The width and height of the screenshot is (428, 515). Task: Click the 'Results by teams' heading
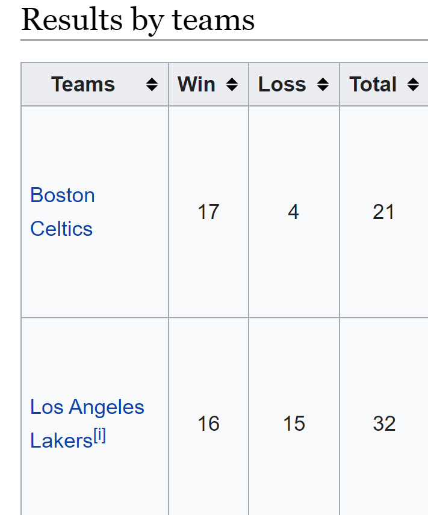coord(138,20)
